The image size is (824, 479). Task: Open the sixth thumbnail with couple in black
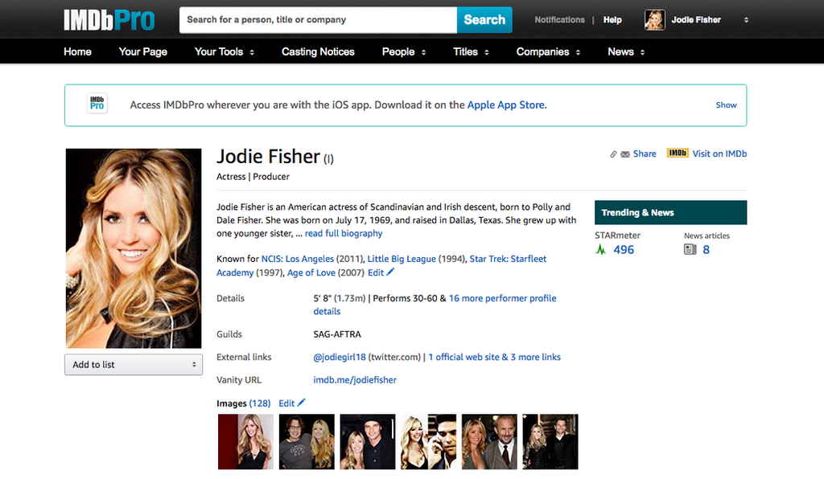550,442
